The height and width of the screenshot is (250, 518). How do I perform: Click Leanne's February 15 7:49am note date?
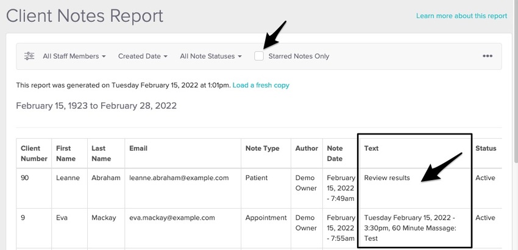point(341,188)
